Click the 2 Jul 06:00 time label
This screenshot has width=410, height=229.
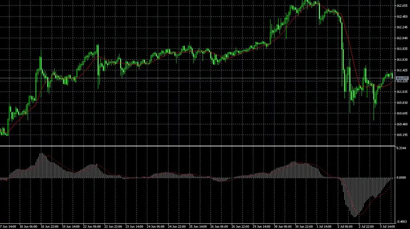point(345,227)
